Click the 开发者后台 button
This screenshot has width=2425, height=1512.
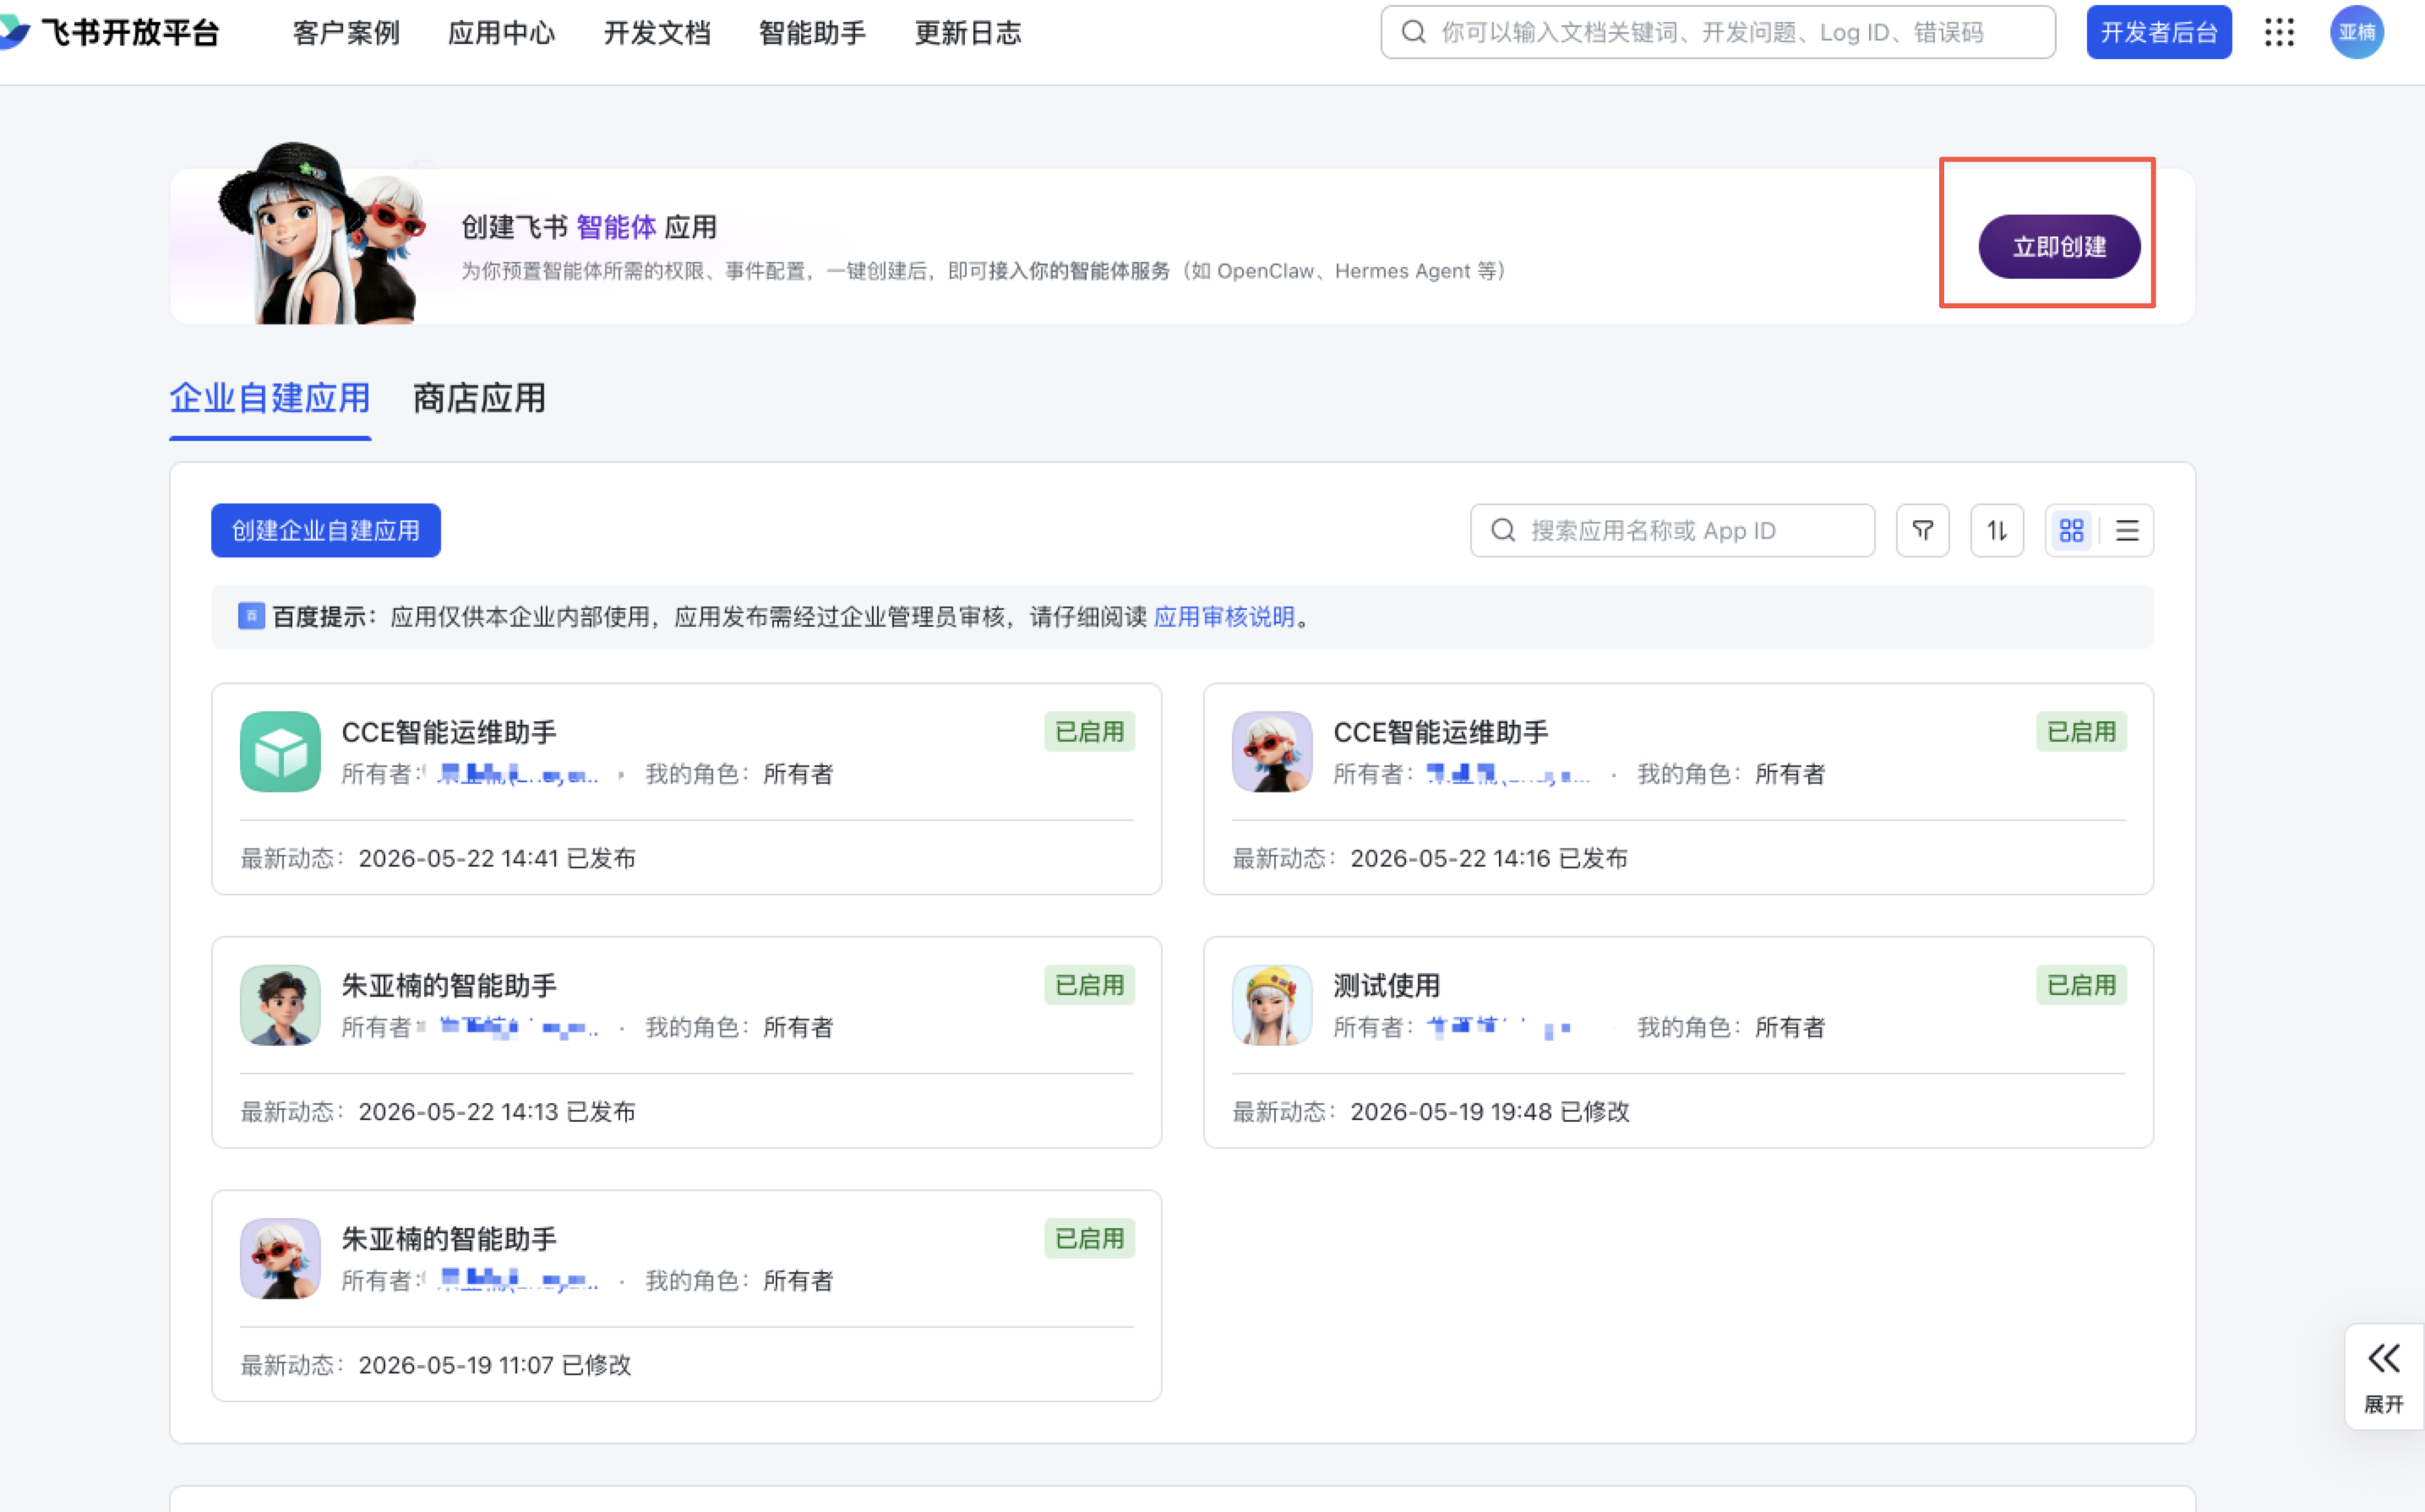point(2159,32)
